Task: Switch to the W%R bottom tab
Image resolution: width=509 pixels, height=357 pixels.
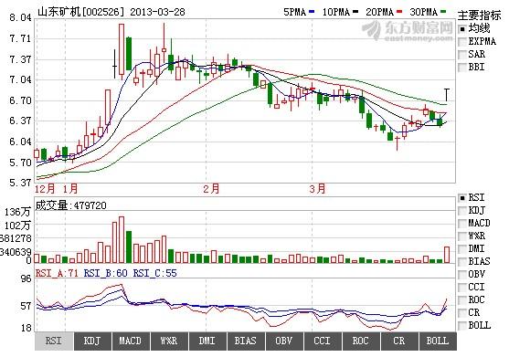Action: pyautogui.click(x=169, y=341)
